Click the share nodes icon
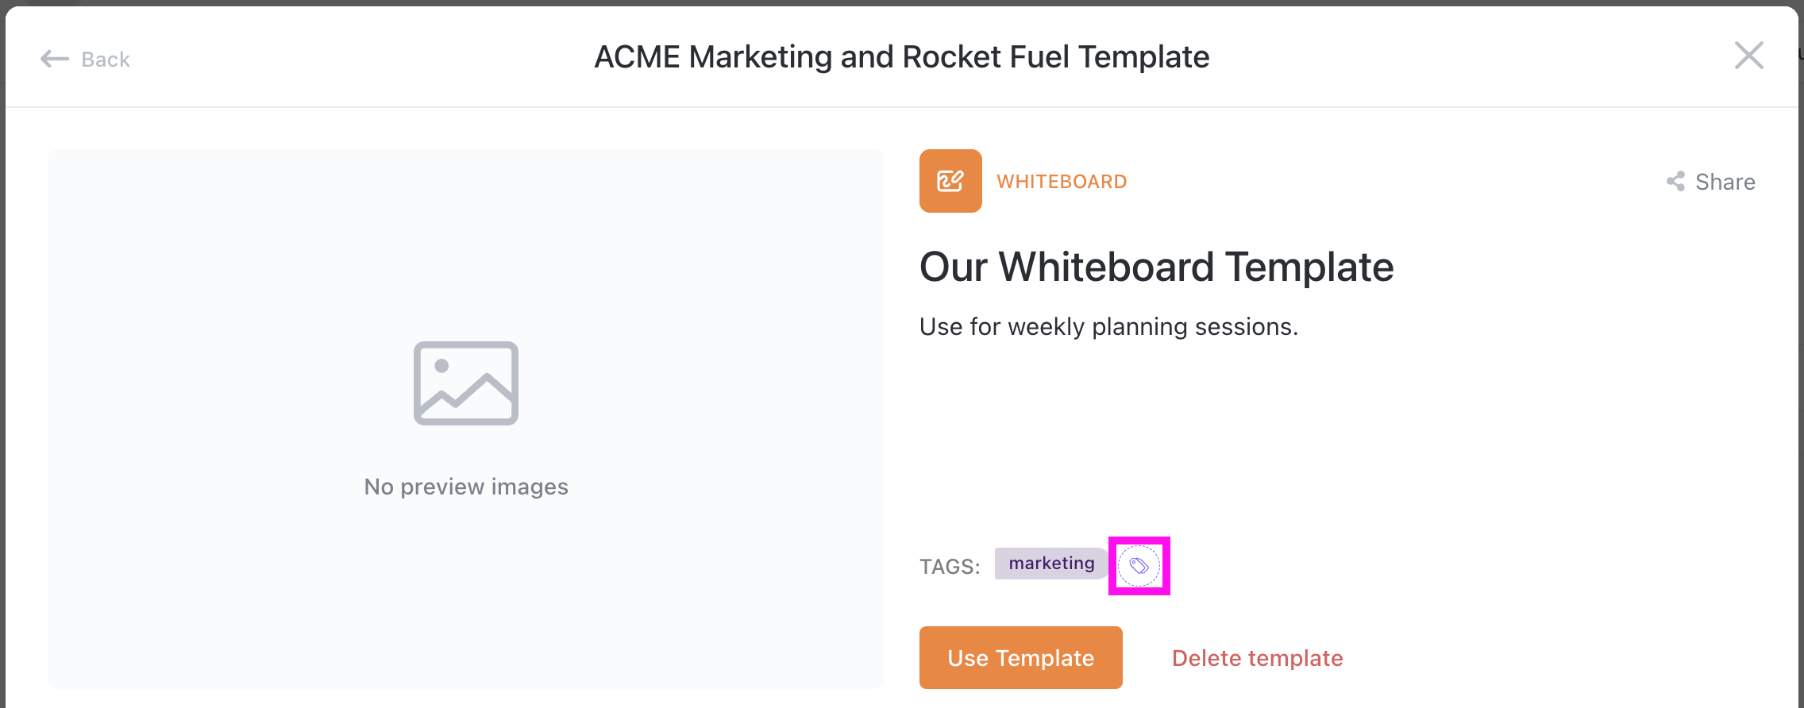The width and height of the screenshot is (1804, 708). (1675, 182)
